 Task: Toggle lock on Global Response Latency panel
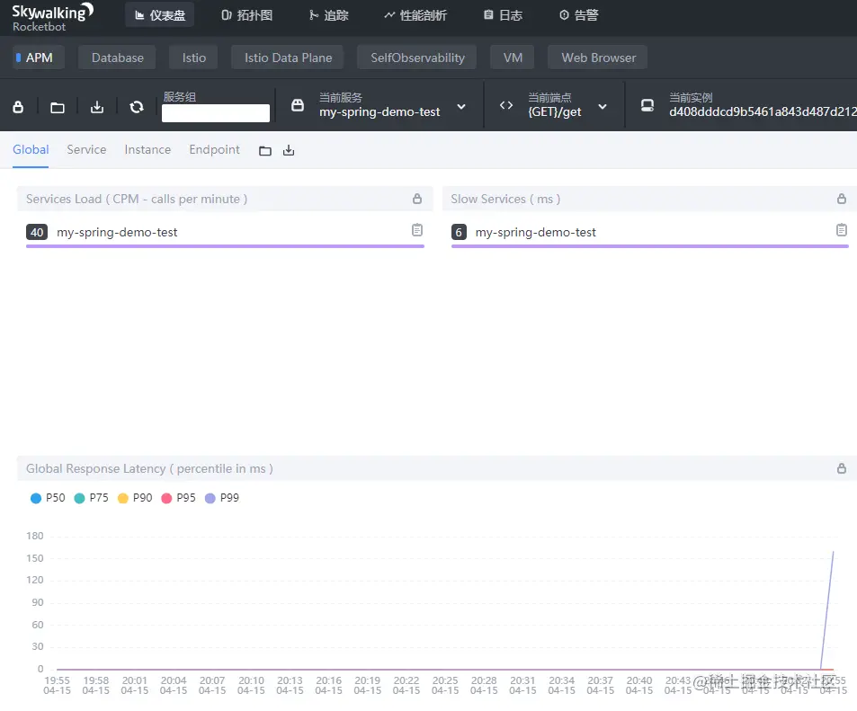click(x=841, y=468)
